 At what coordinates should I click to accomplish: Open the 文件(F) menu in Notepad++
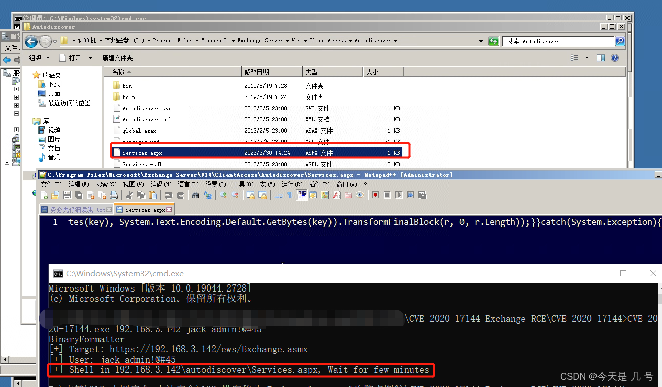pos(51,184)
